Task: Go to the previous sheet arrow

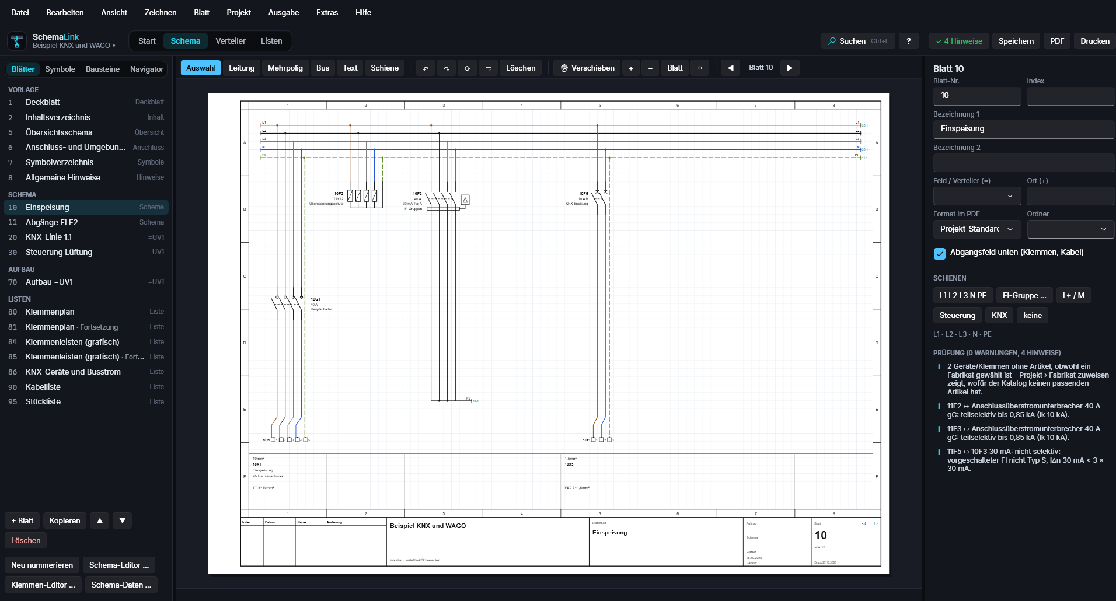Action: 730,68
